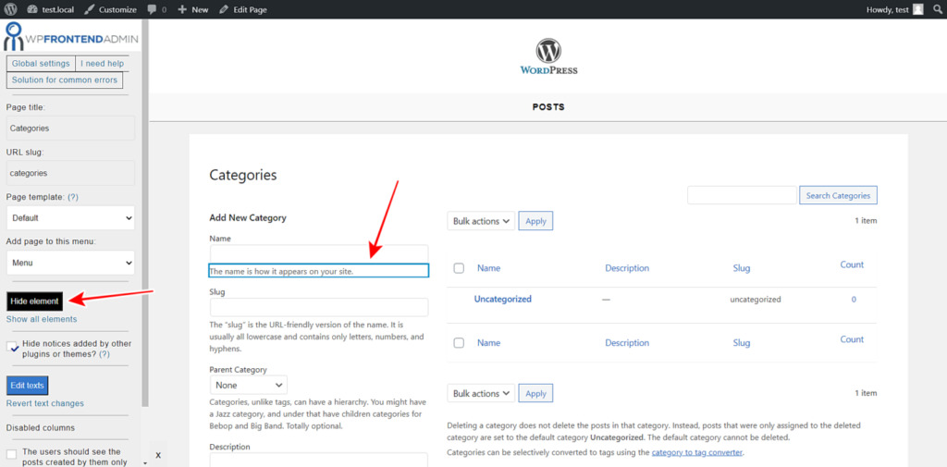The width and height of the screenshot is (947, 467).
Task: Toggle the footer select-all checkbox
Action: coord(459,342)
